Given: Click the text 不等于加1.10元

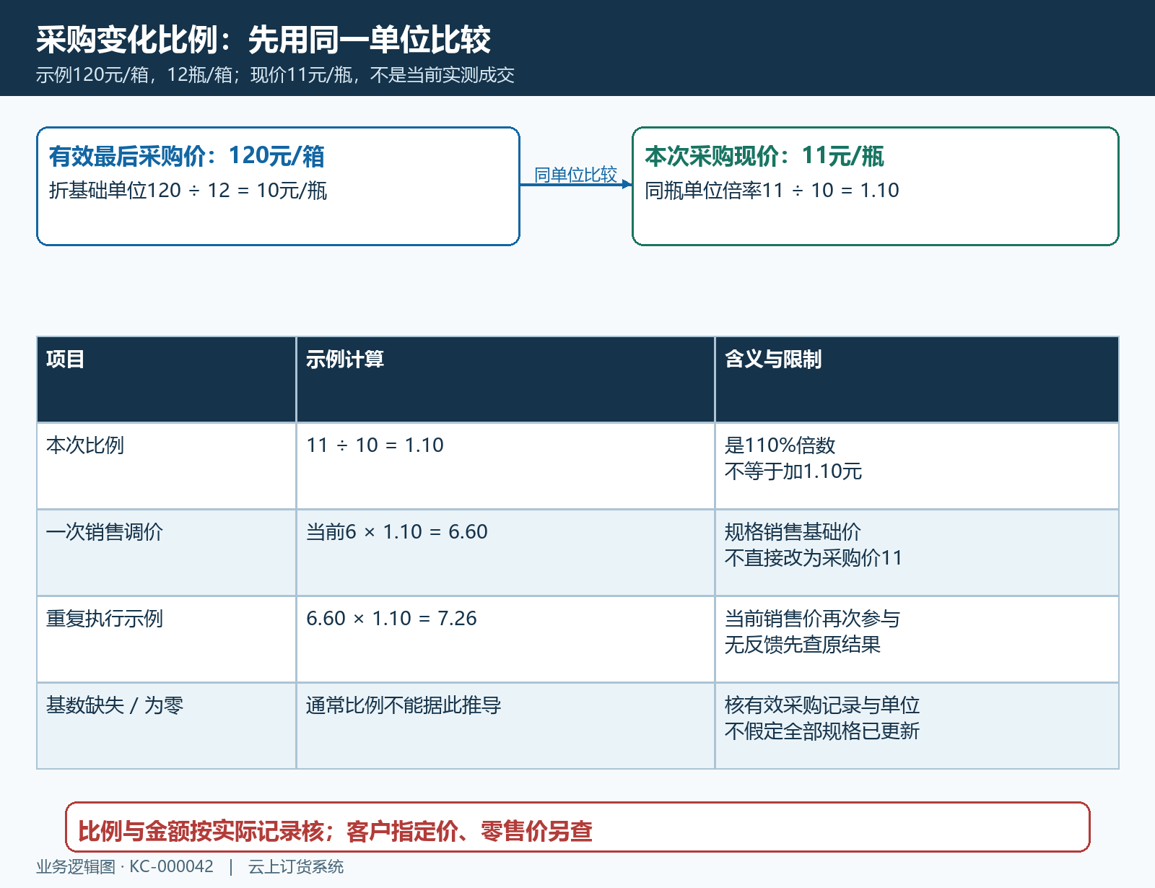Looking at the screenshot, I should pyautogui.click(x=793, y=471).
